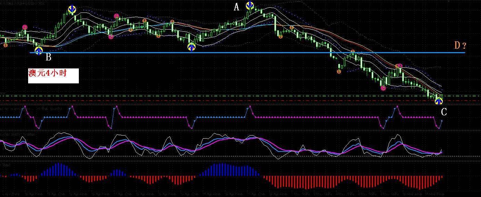
Task: Select the blue horizontal support line
Action: [x=247, y=53]
